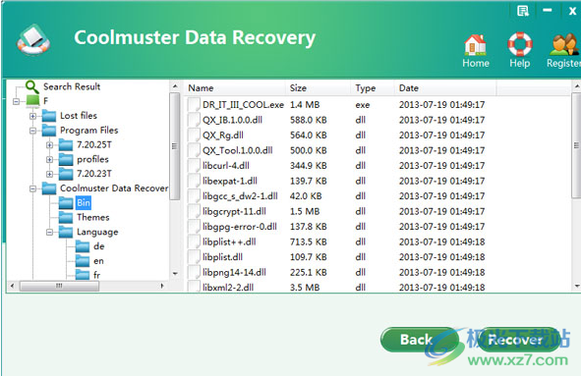Viewport: 581px width, 376px height.
Task: Open Help lifebuoy icon
Action: (x=519, y=43)
